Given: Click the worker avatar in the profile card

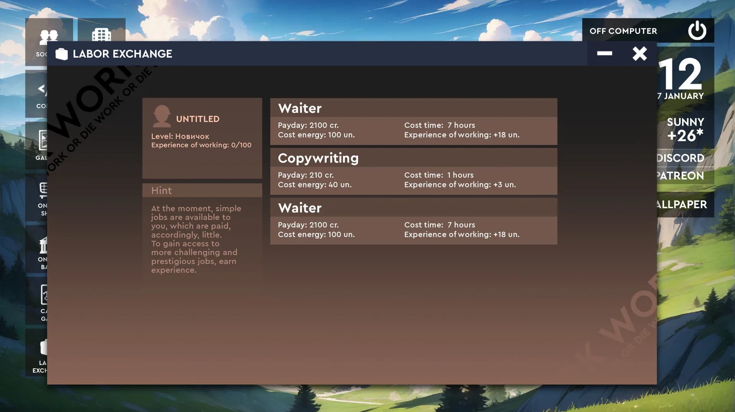Looking at the screenshot, I should coord(162,116).
